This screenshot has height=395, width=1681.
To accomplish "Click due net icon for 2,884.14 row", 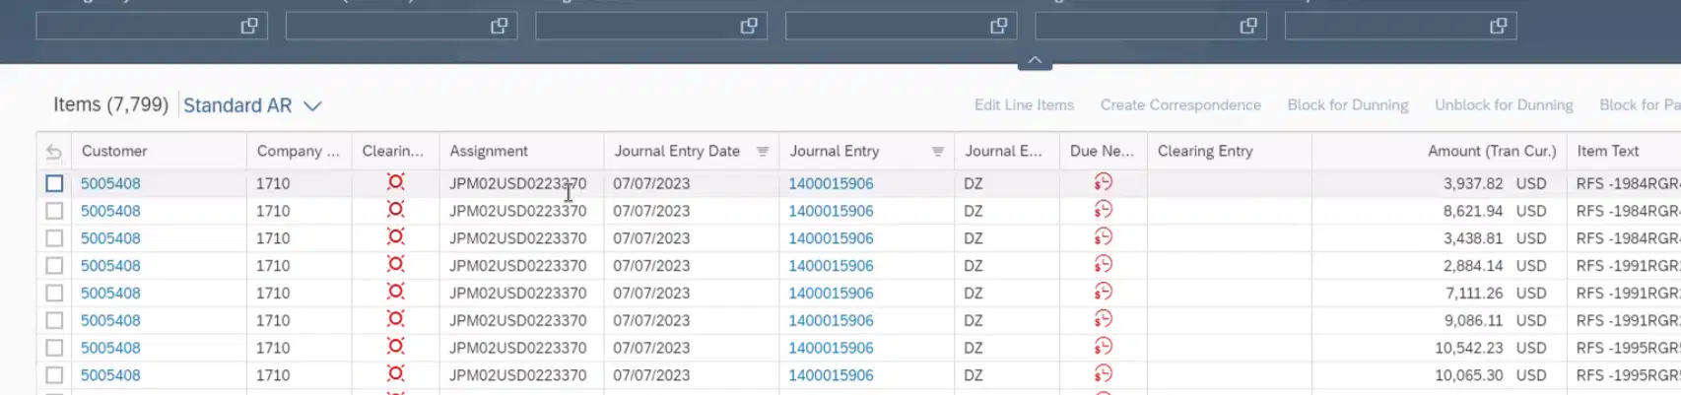I will (1103, 265).
